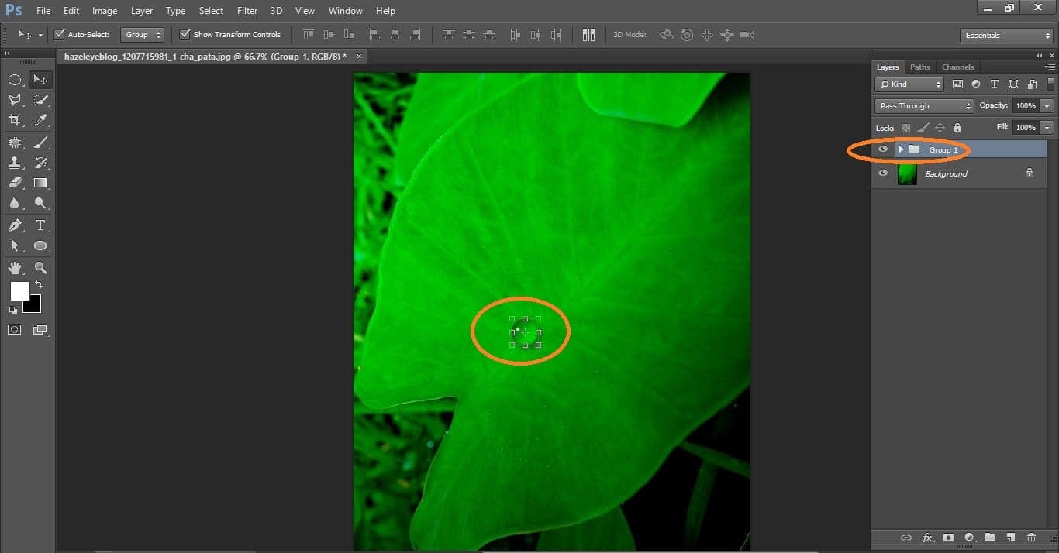Select the Zoom tool
Image resolution: width=1059 pixels, height=553 pixels.
coord(40,268)
